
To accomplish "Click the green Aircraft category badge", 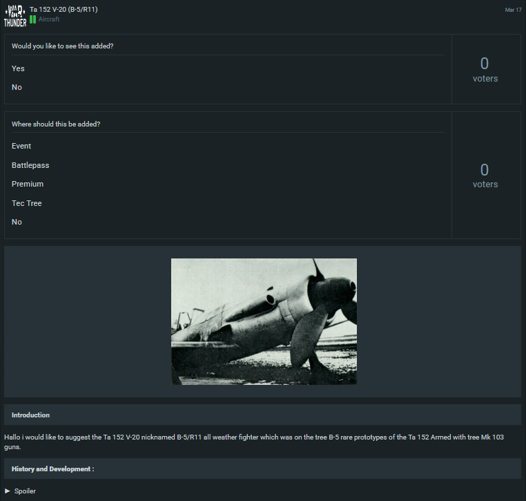I will (x=32, y=19).
